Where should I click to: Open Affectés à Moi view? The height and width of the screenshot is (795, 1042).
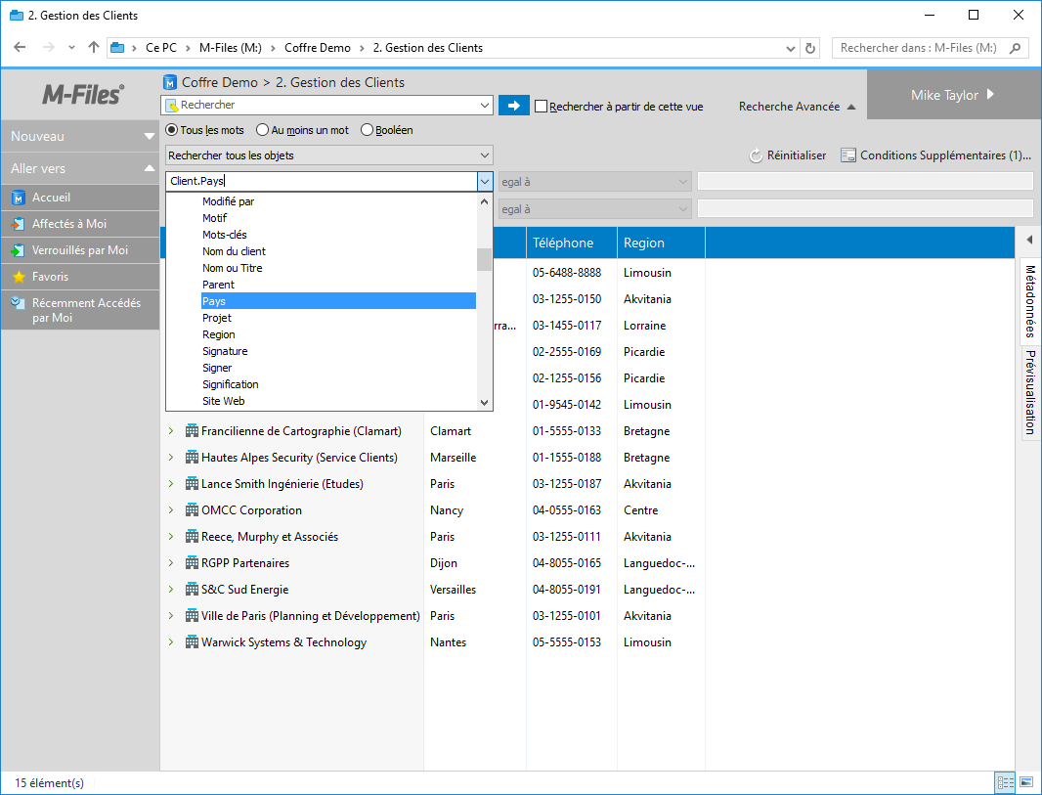[68, 224]
